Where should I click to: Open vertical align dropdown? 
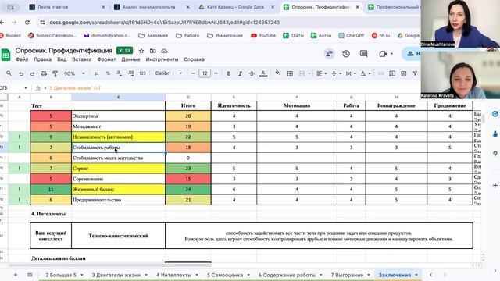point(336,73)
